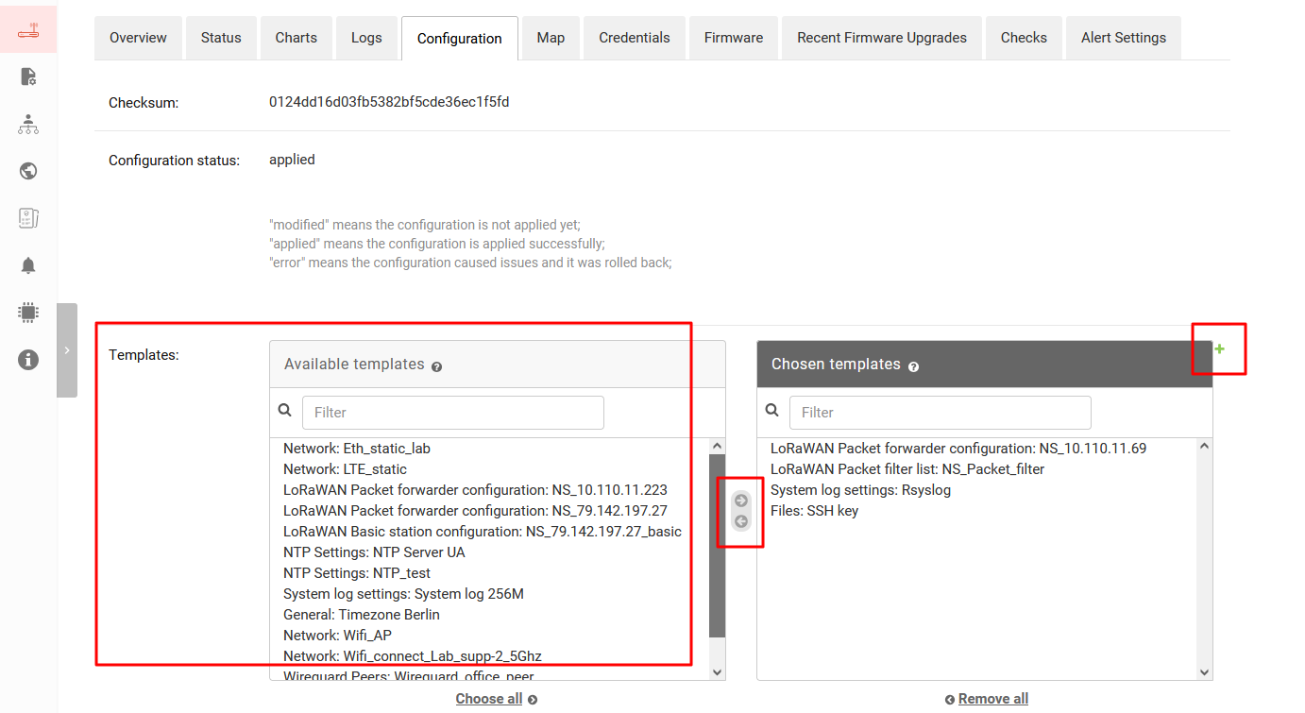Open the file-with-gear configuration icon in sidebar

pos(28,76)
